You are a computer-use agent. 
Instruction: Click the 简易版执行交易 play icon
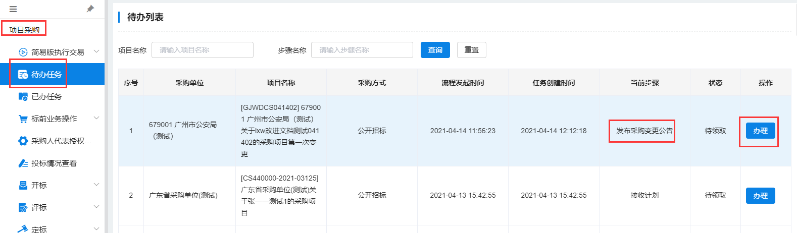coord(23,52)
